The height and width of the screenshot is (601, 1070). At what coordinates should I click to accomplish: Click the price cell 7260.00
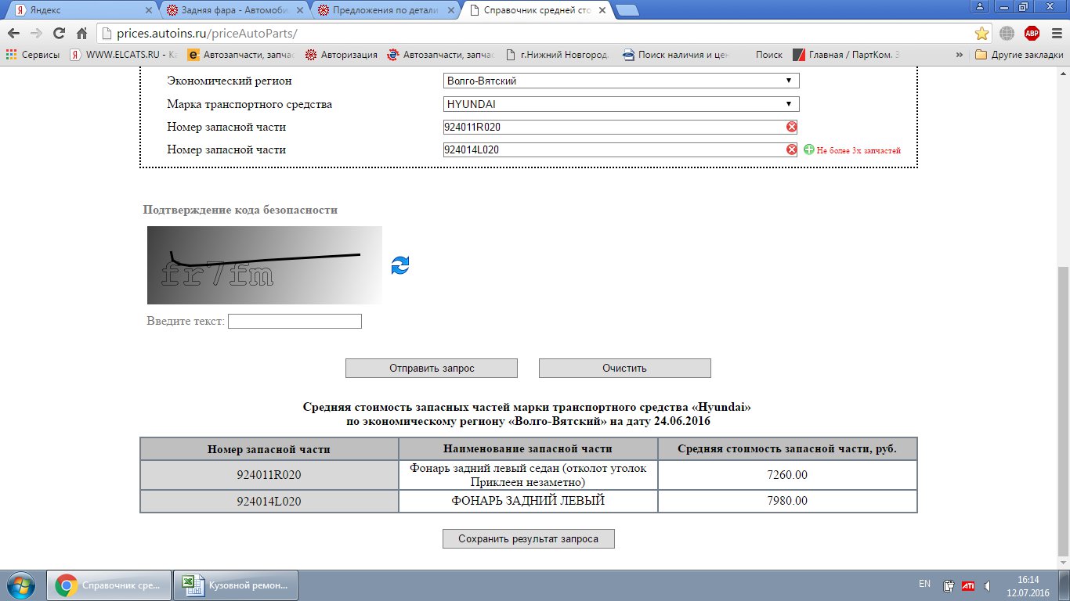pos(787,475)
